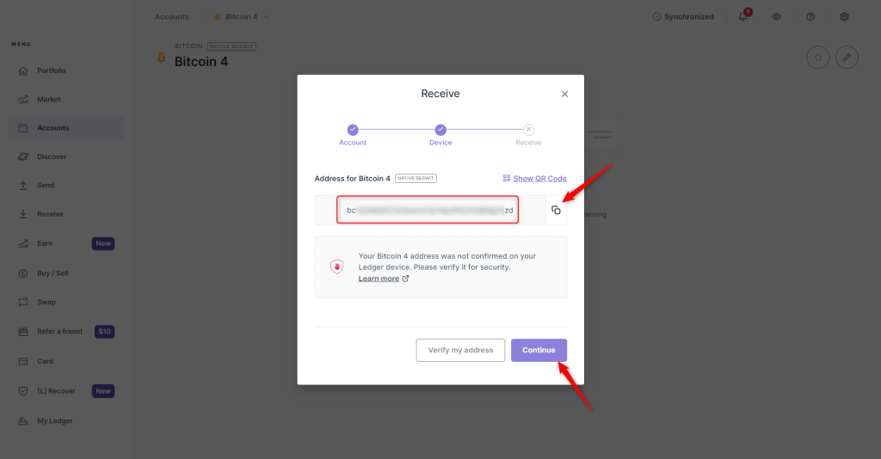Click the Synchronized status indicator
This screenshot has width=881, height=459.
point(683,16)
